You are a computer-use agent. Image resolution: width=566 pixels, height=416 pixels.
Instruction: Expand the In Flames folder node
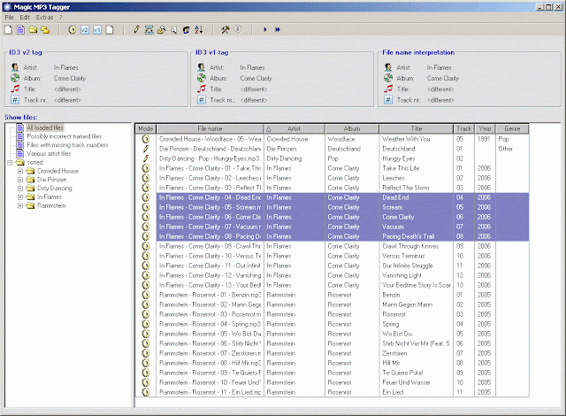(20, 197)
